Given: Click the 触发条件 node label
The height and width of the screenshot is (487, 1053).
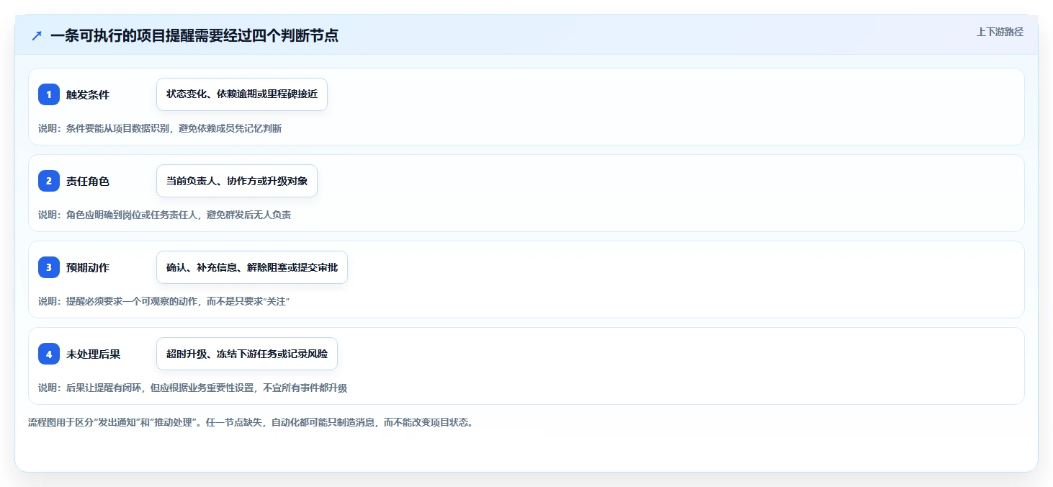Looking at the screenshot, I should pyautogui.click(x=88, y=94).
